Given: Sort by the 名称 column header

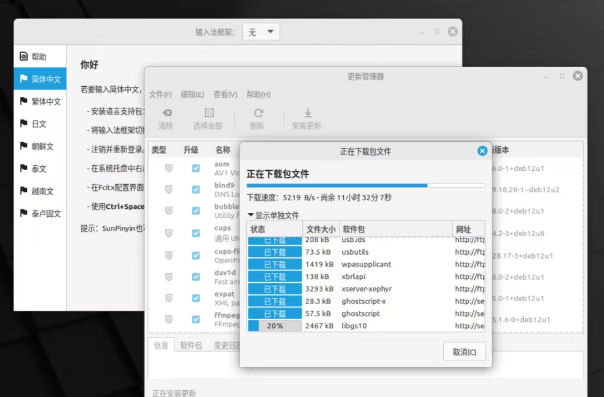Looking at the screenshot, I should click(x=223, y=150).
